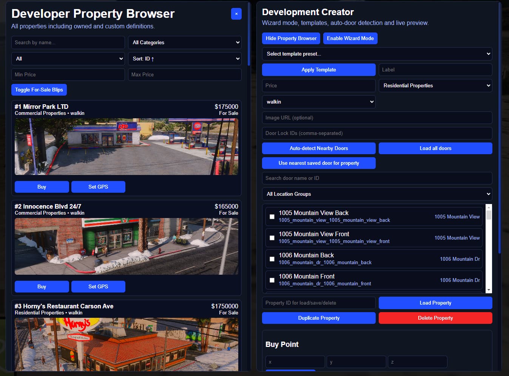Focus the Search door name or ID field
The image size is (509, 376).
377,178
